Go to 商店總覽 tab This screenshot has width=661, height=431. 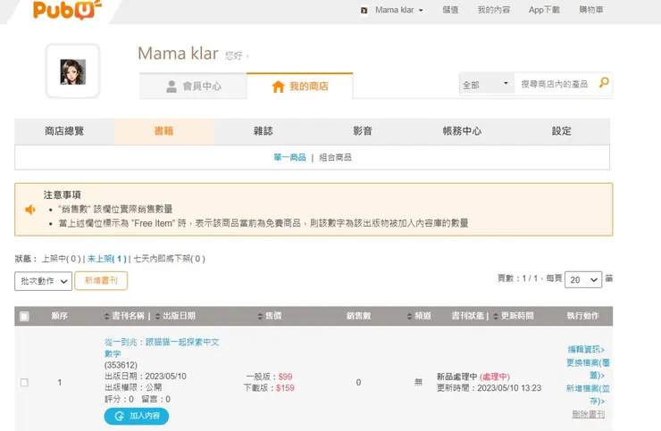click(x=64, y=131)
